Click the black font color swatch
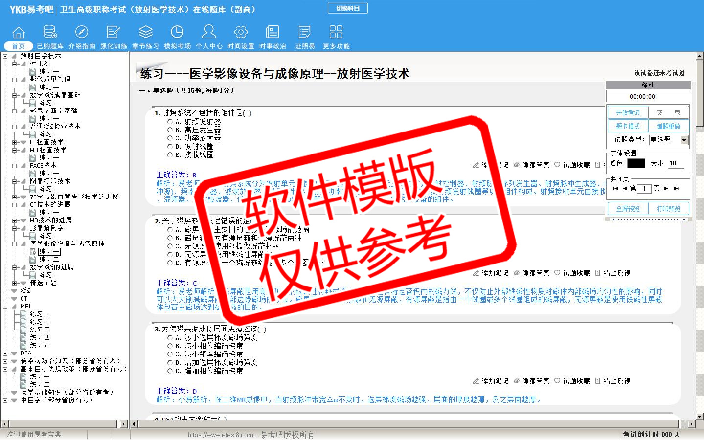Screen dimensions: 704x440 point(636,164)
